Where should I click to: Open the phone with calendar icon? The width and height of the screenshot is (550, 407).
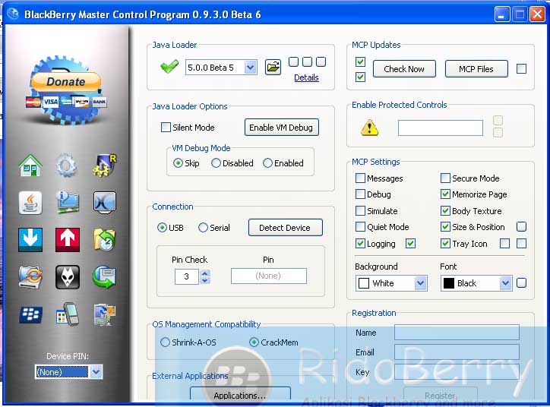coord(68,314)
